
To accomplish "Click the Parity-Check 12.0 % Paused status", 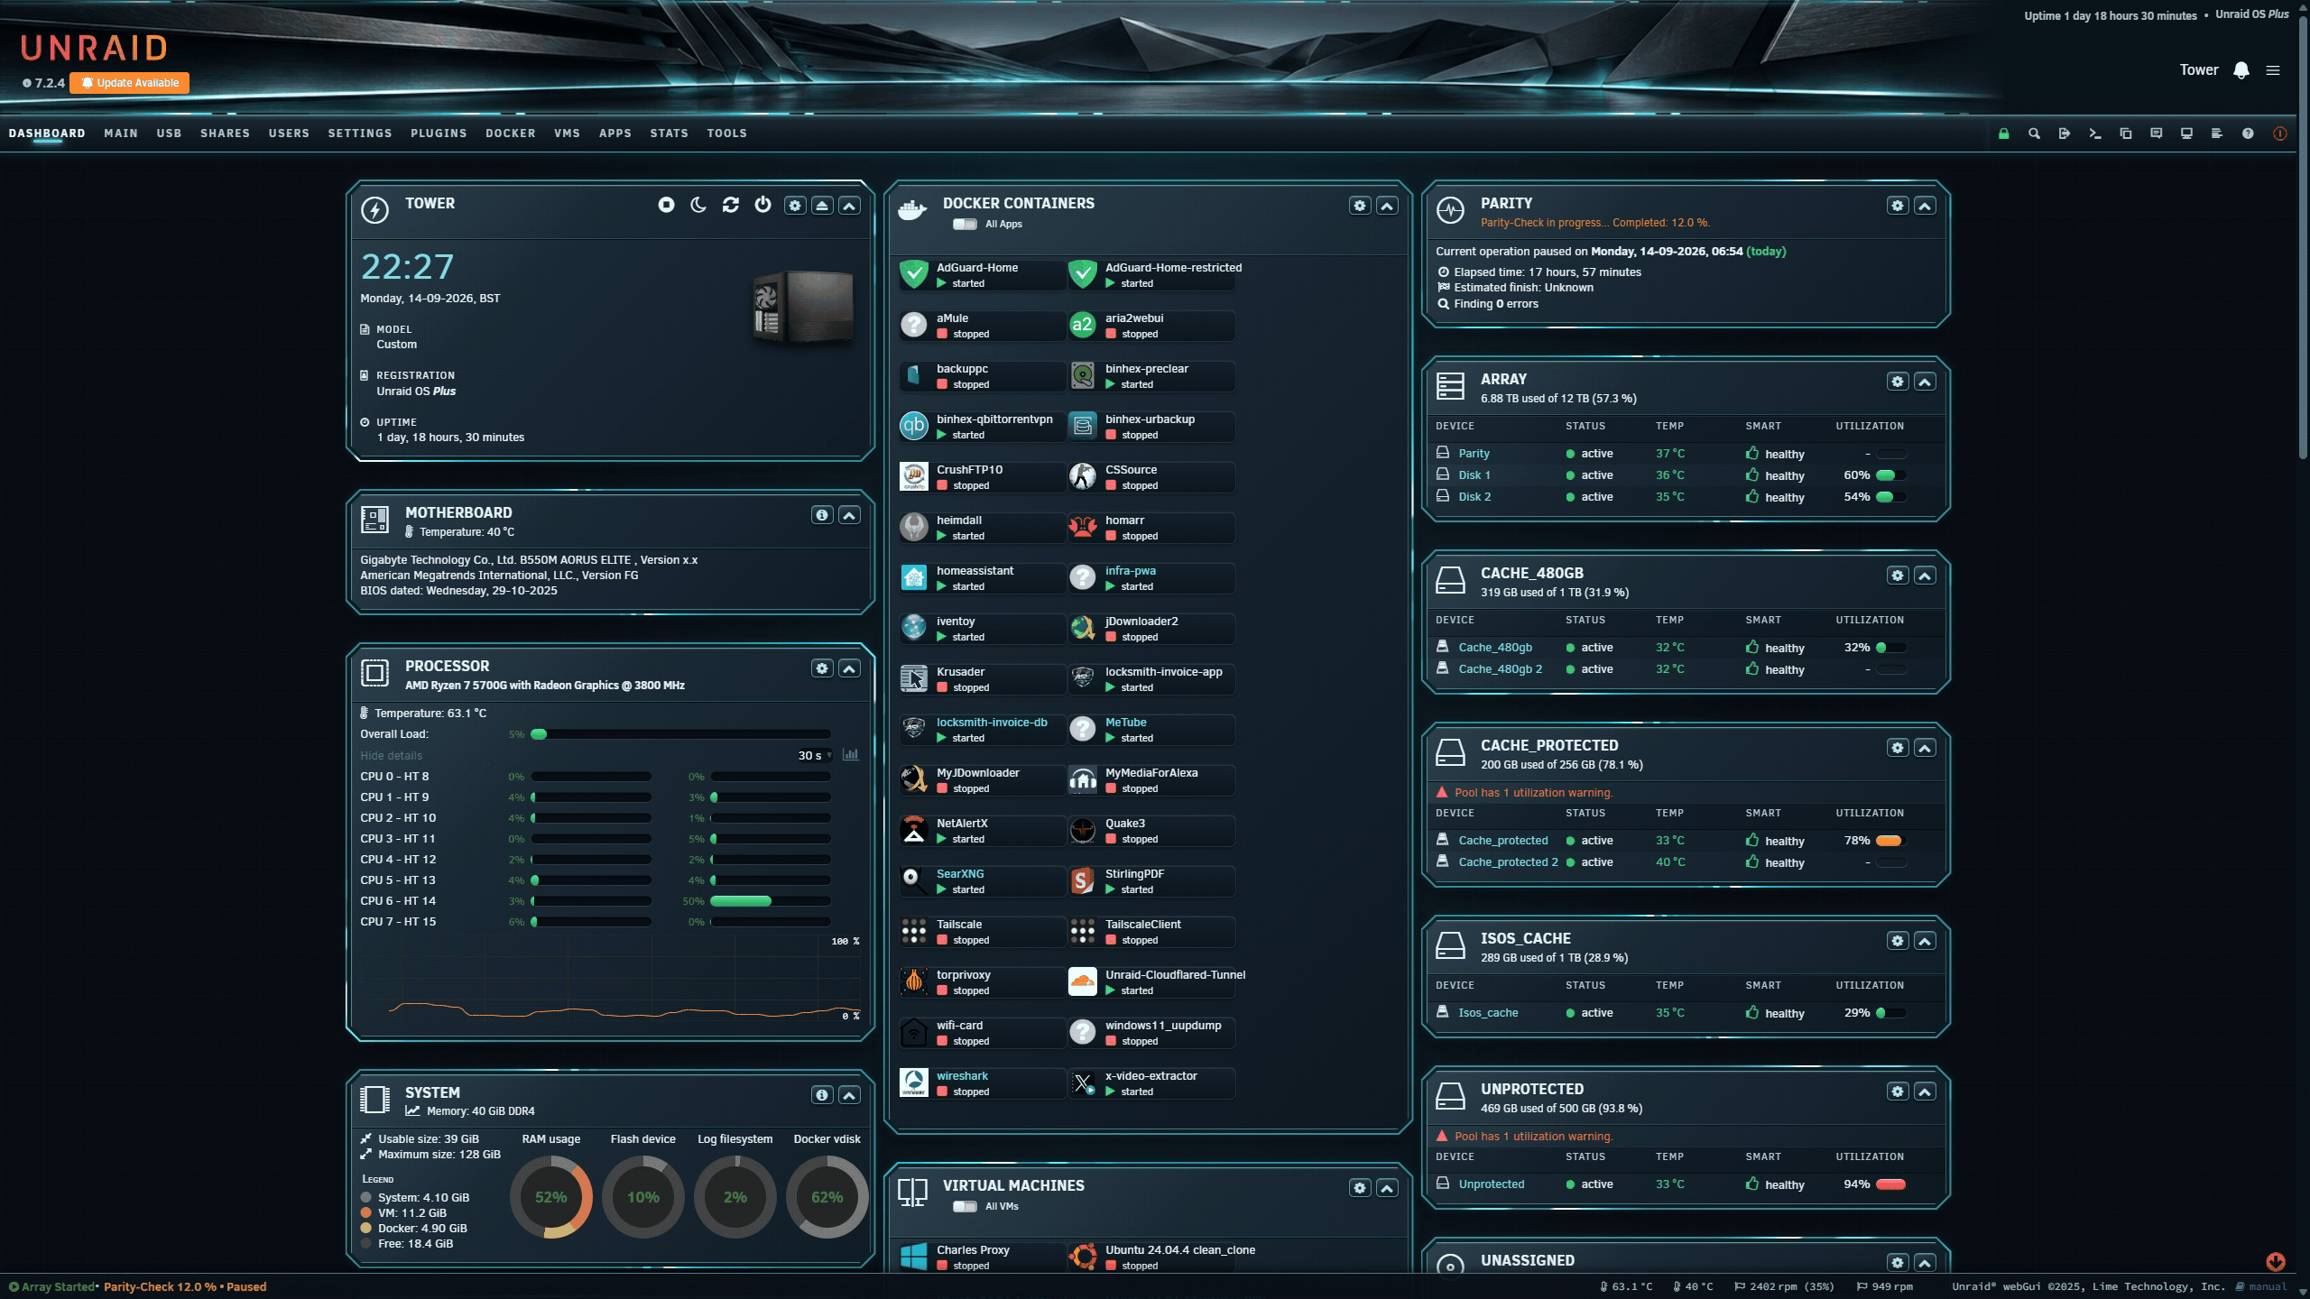I will click(185, 1287).
